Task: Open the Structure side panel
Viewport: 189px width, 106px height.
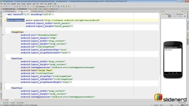Action: [1, 23]
